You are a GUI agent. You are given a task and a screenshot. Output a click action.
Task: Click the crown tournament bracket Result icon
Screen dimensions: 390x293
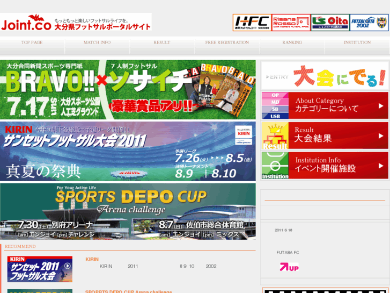click(275, 135)
